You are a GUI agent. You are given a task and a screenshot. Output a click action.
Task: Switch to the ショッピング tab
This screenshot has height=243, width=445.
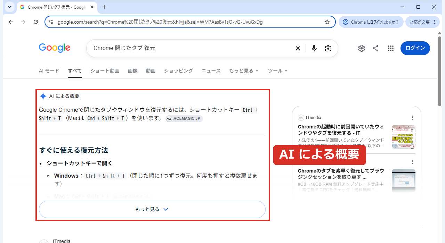tap(178, 71)
